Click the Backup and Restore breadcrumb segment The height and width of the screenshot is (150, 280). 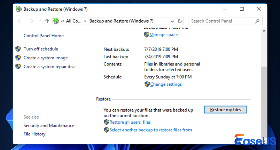pos(121,21)
